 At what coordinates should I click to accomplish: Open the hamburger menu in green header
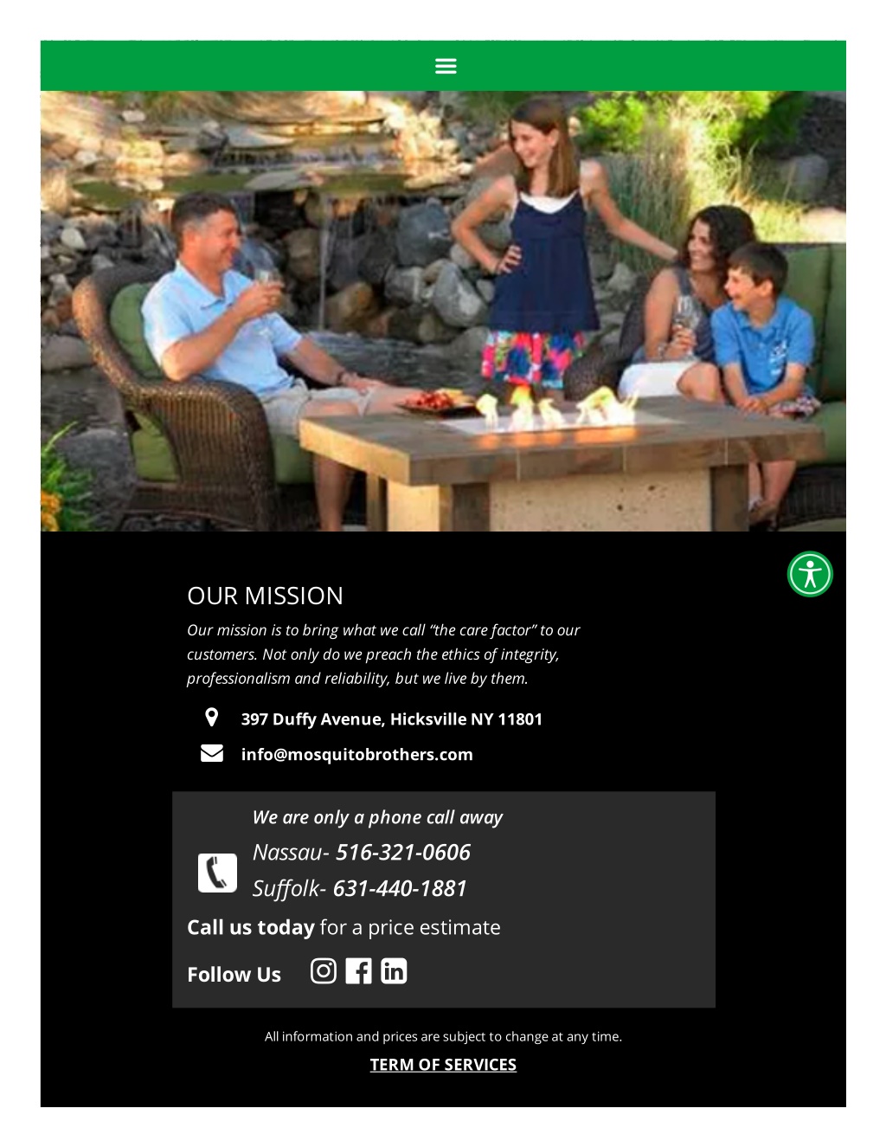(x=446, y=66)
